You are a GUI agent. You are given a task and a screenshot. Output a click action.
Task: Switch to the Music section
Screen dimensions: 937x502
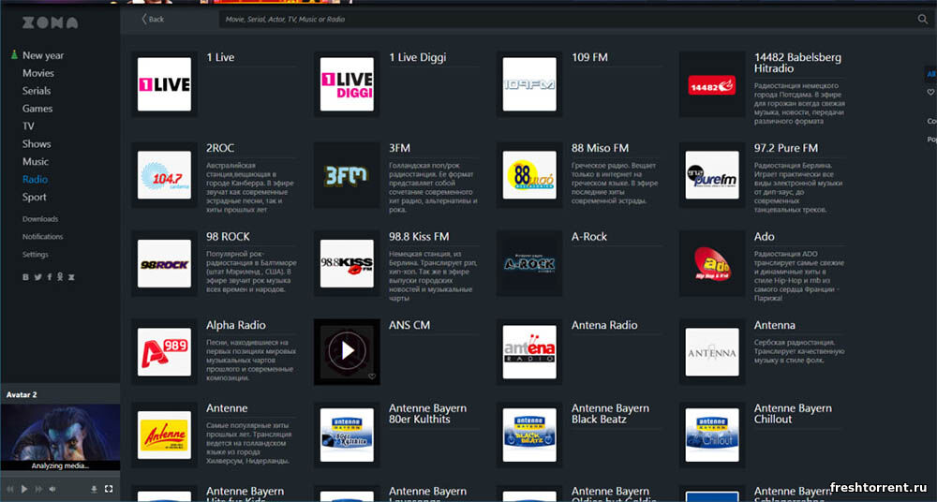click(x=36, y=162)
